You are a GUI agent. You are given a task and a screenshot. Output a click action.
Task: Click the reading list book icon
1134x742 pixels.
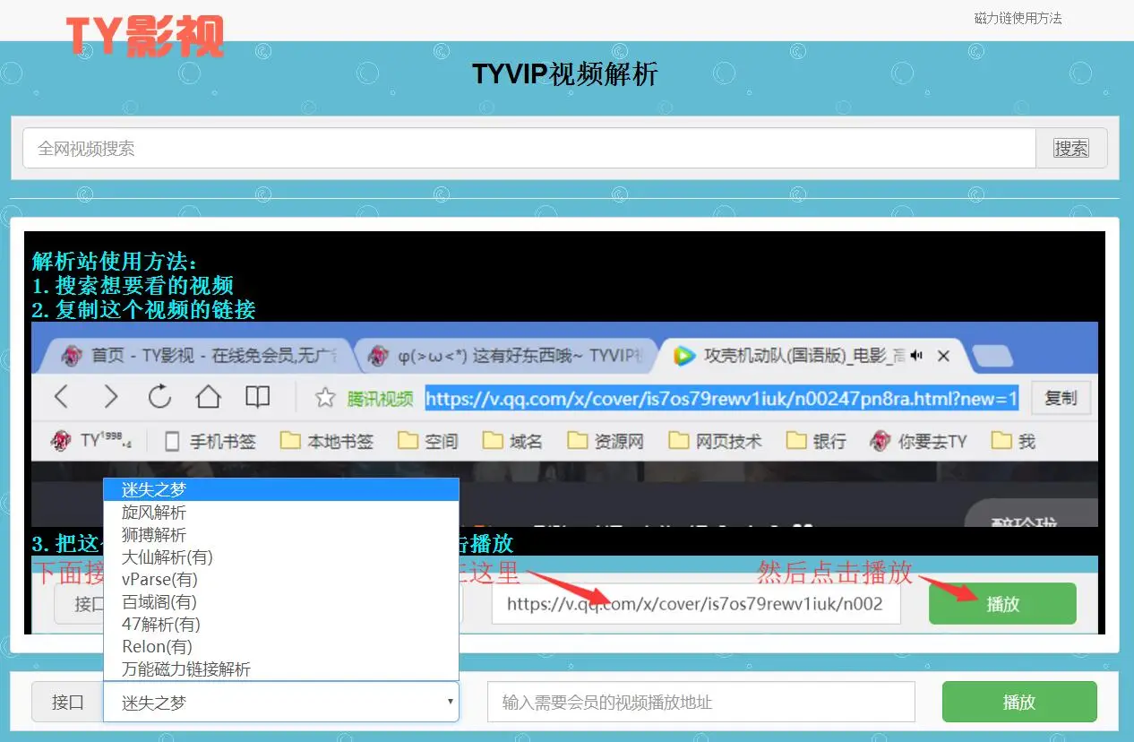click(257, 396)
